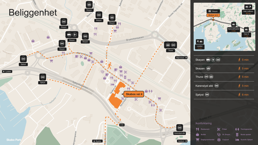Click the Frisør scissors icon in legend

pos(219,129)
